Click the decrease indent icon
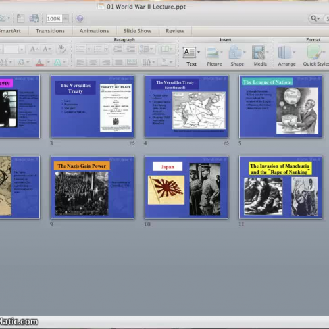Viewport: 329px width, 329px height. pyautogui.click(x=118, y=49)
